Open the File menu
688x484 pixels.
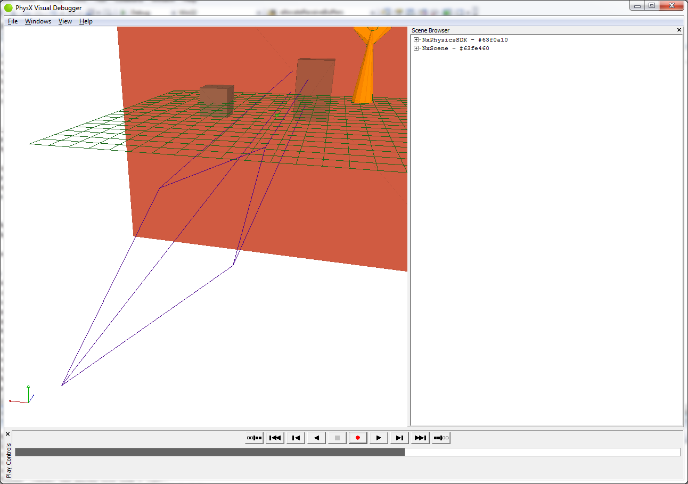13,21
